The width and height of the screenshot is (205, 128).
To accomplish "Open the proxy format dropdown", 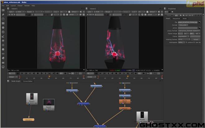I will click(189, 31).
